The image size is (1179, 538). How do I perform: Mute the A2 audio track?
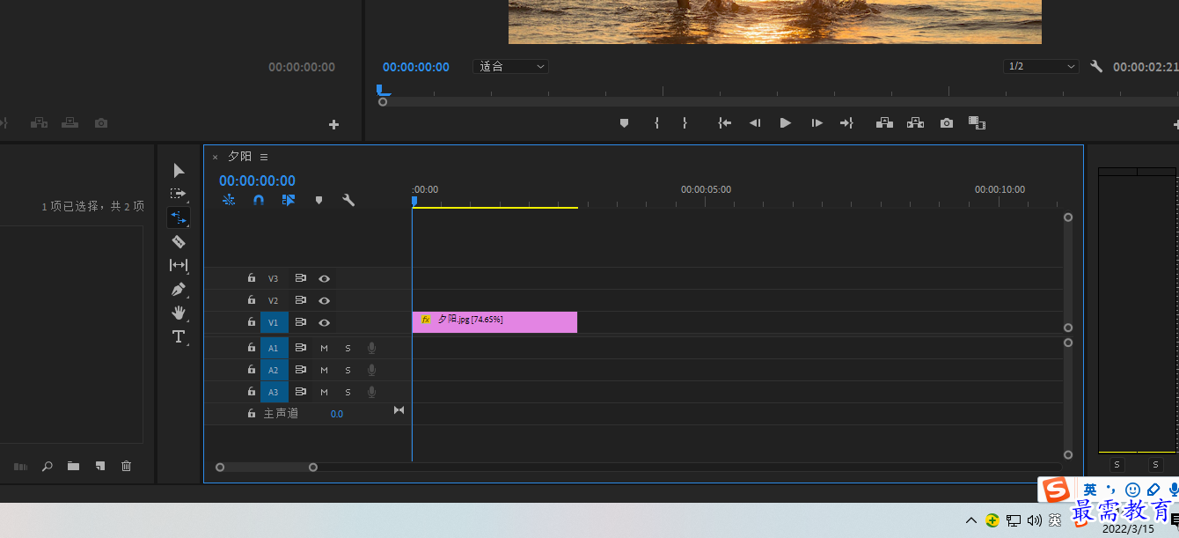(x=324, y=370)
